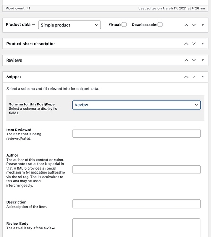
Task: Collapse the Snippet panel
Action: [x=203, y=77]
